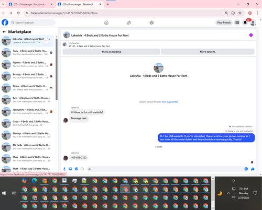The image size is (262, 210).
Task: Send a thumbs-up like
Action: [x=253, y=169]
